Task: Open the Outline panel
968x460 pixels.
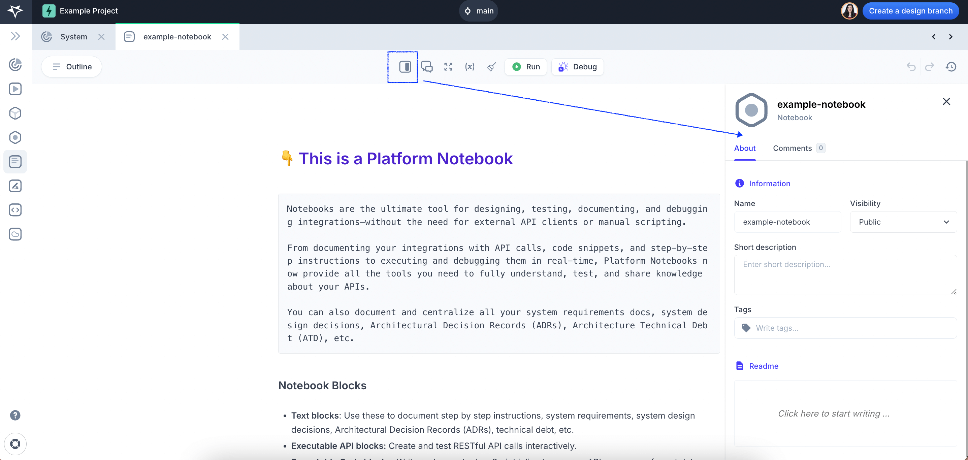Action: (71, 67)
